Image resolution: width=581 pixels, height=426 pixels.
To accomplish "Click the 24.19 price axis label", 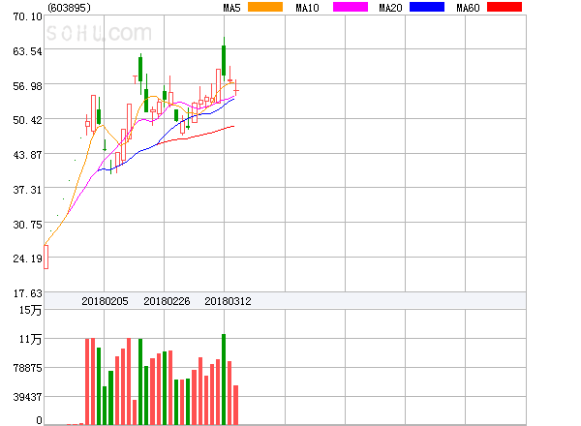I will pyautogui.click(x=27, y=259).
